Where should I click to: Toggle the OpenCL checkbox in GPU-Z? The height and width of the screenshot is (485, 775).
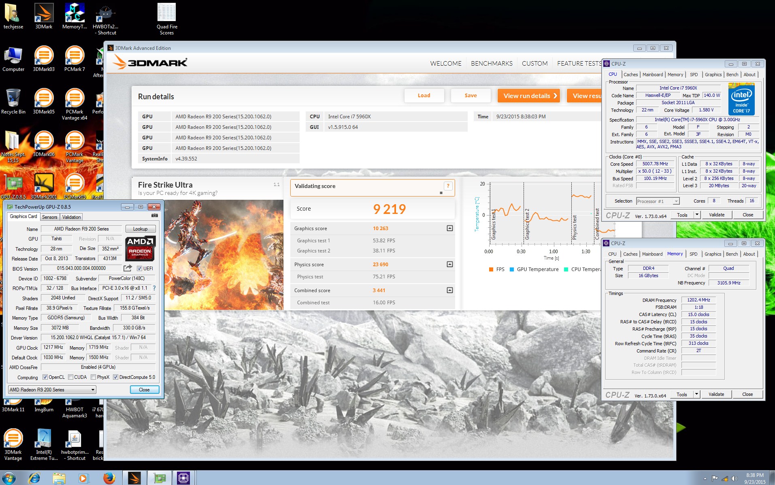point(45,377)
